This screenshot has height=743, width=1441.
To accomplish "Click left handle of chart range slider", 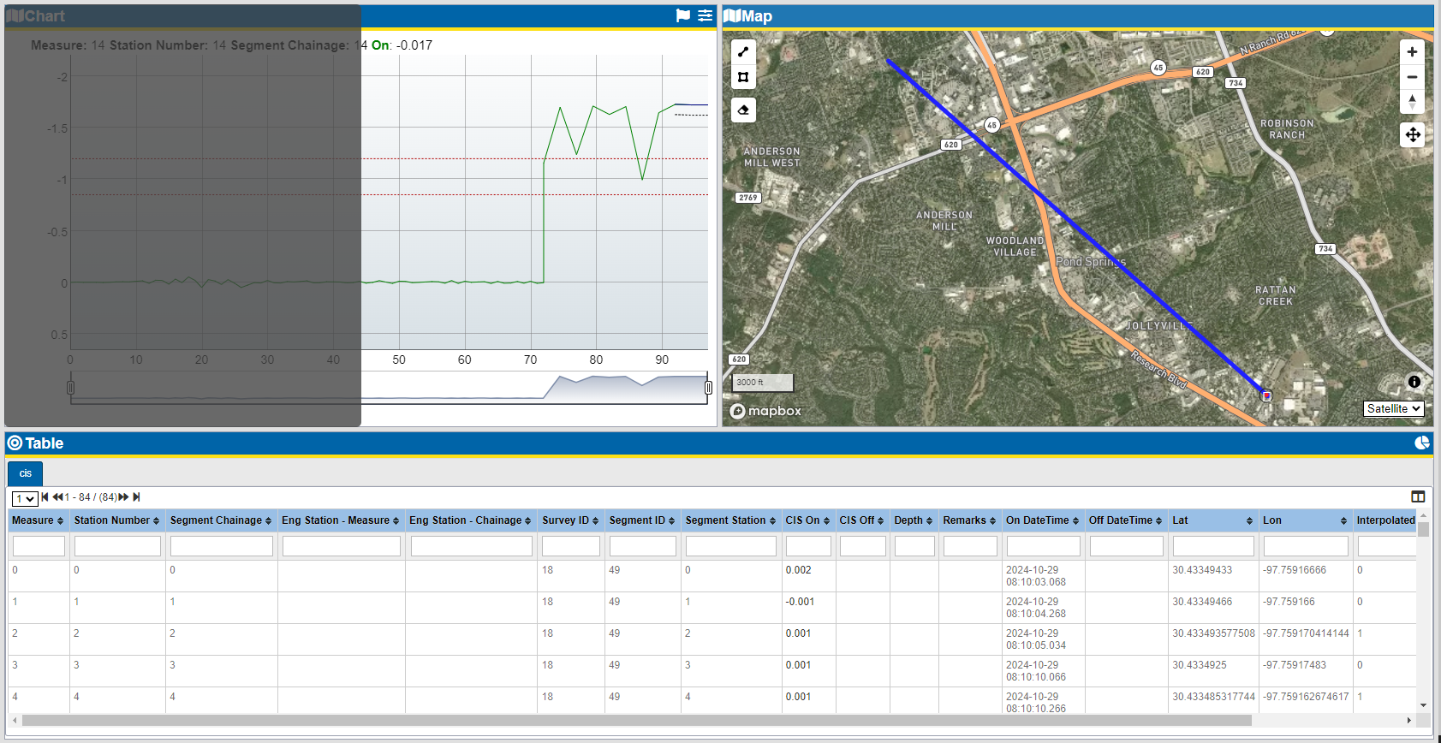I will tap(70, 388).
